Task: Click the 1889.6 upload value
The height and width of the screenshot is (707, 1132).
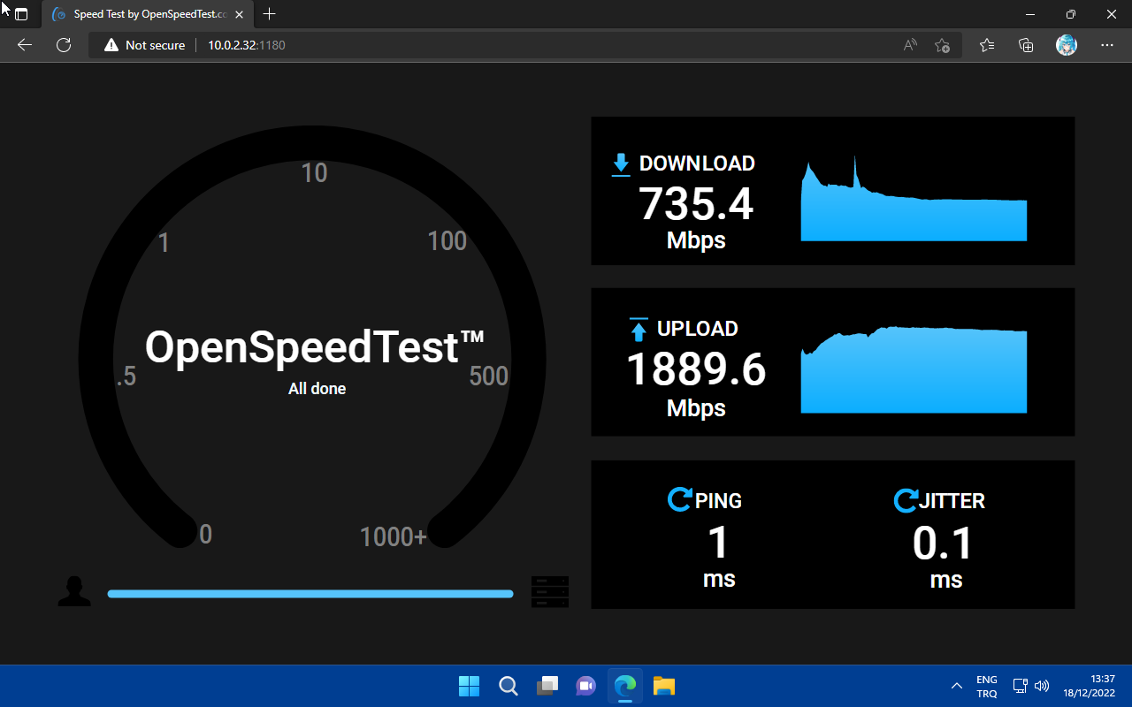Action: pyautogui.click(x=696, y=369)
